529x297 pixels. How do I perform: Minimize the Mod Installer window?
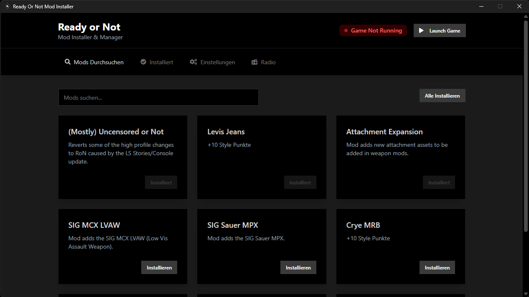click(481, 6)
